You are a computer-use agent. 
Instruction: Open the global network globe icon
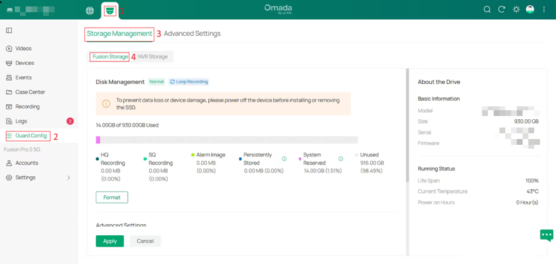(x=90, y=10)
